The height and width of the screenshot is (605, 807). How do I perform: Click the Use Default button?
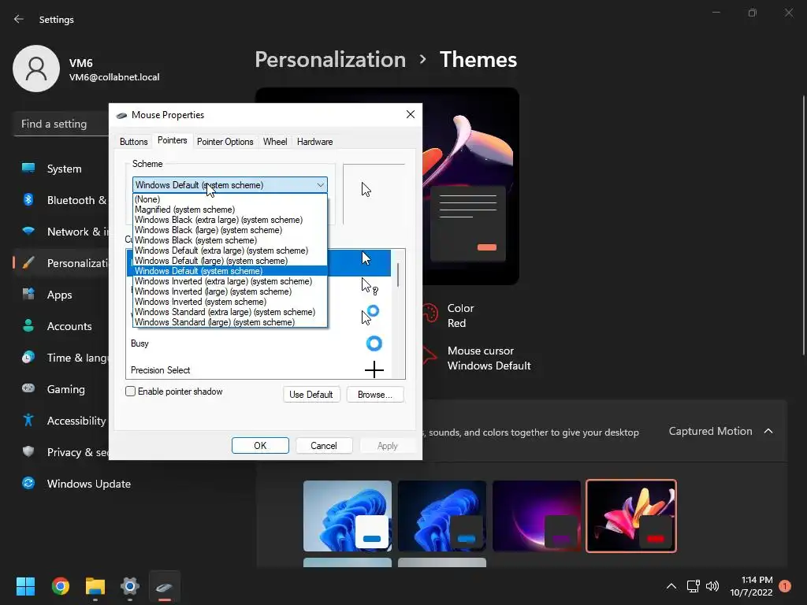[x=311, y=395]
